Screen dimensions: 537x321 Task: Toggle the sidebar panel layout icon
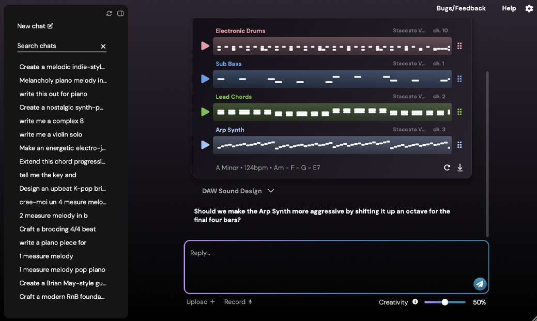tap(120, 13)
